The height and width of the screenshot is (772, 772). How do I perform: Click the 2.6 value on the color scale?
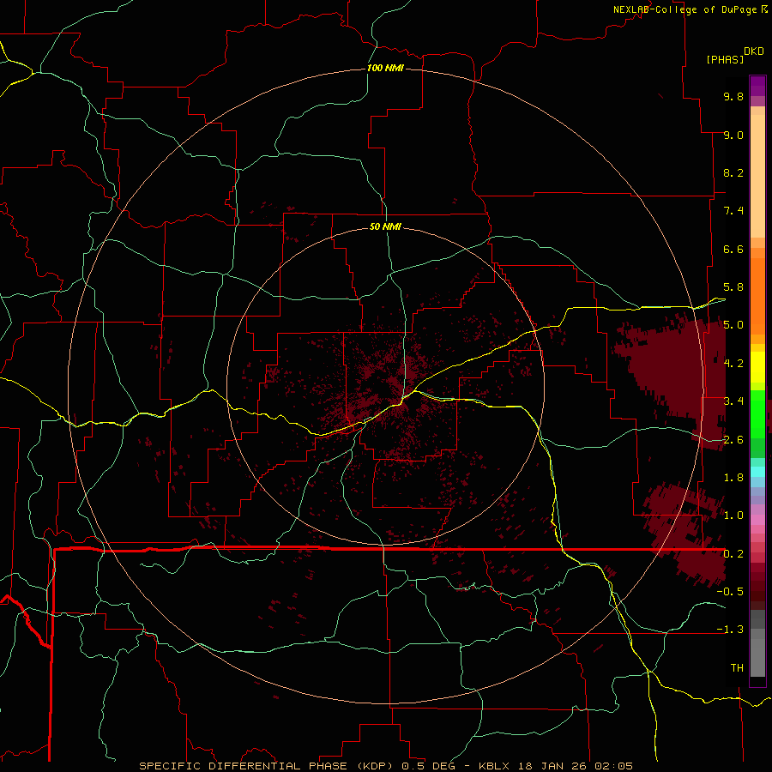coord(733,440)
